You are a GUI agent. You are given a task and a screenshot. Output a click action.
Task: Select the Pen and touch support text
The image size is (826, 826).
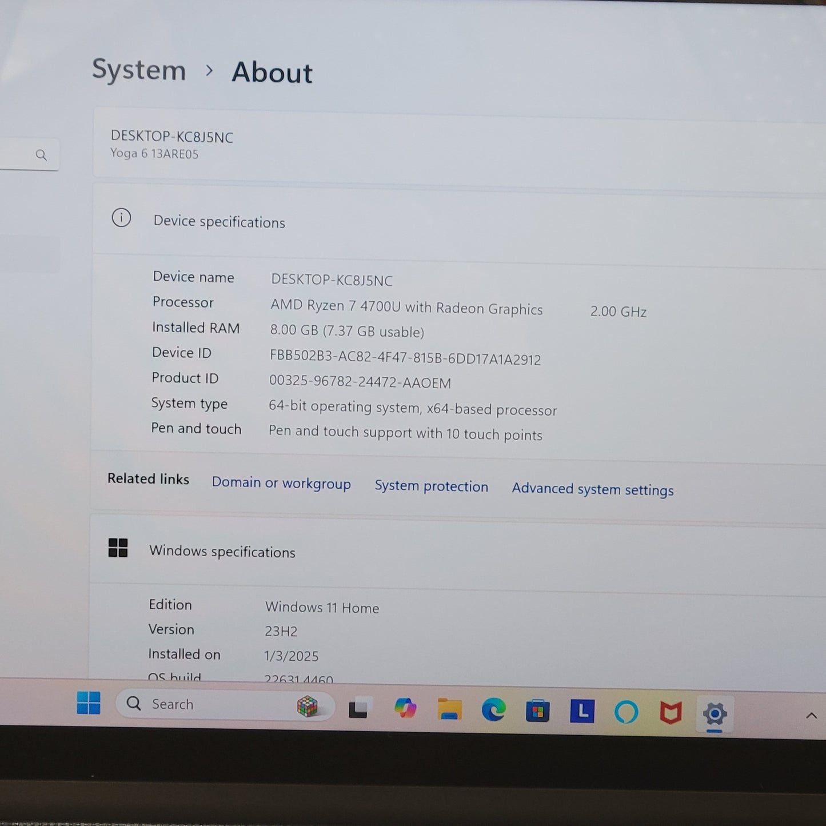pyautogui.click(x=405, y=433)
